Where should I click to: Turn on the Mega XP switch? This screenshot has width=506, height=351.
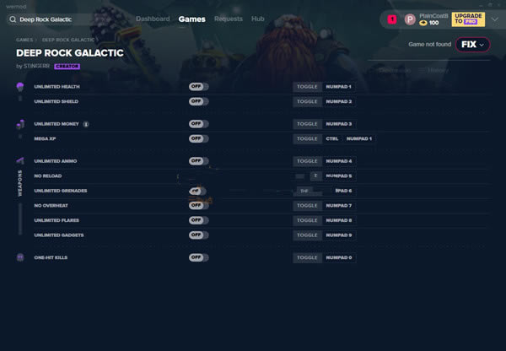[198, 138]
